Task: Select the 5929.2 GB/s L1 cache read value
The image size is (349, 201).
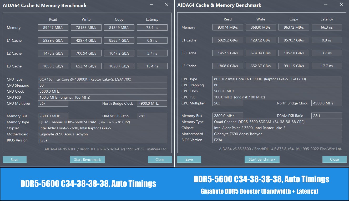Action: (x=228, y=40)
